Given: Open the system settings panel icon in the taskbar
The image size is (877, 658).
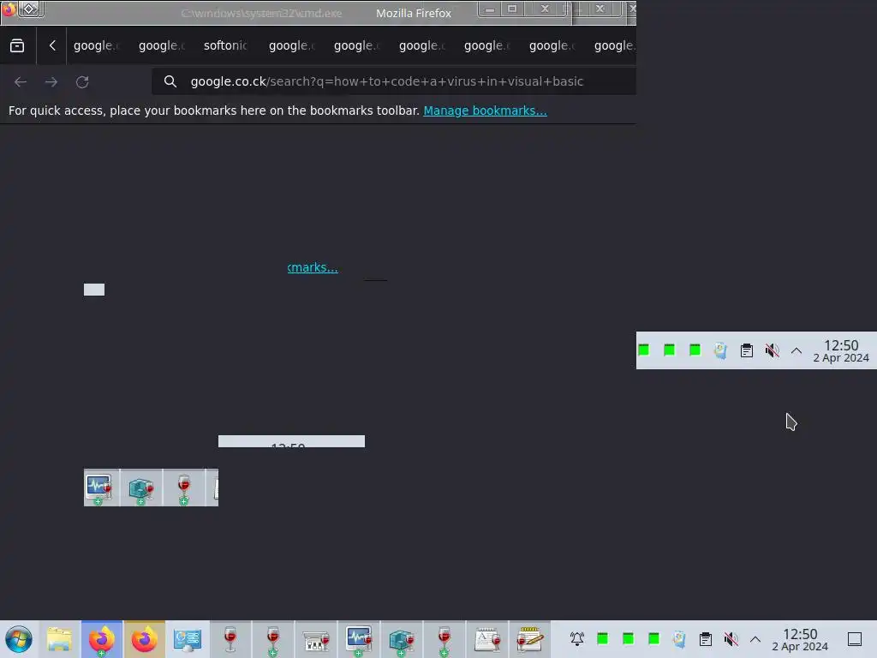Looking at the screenshot, I should point(188,639).
